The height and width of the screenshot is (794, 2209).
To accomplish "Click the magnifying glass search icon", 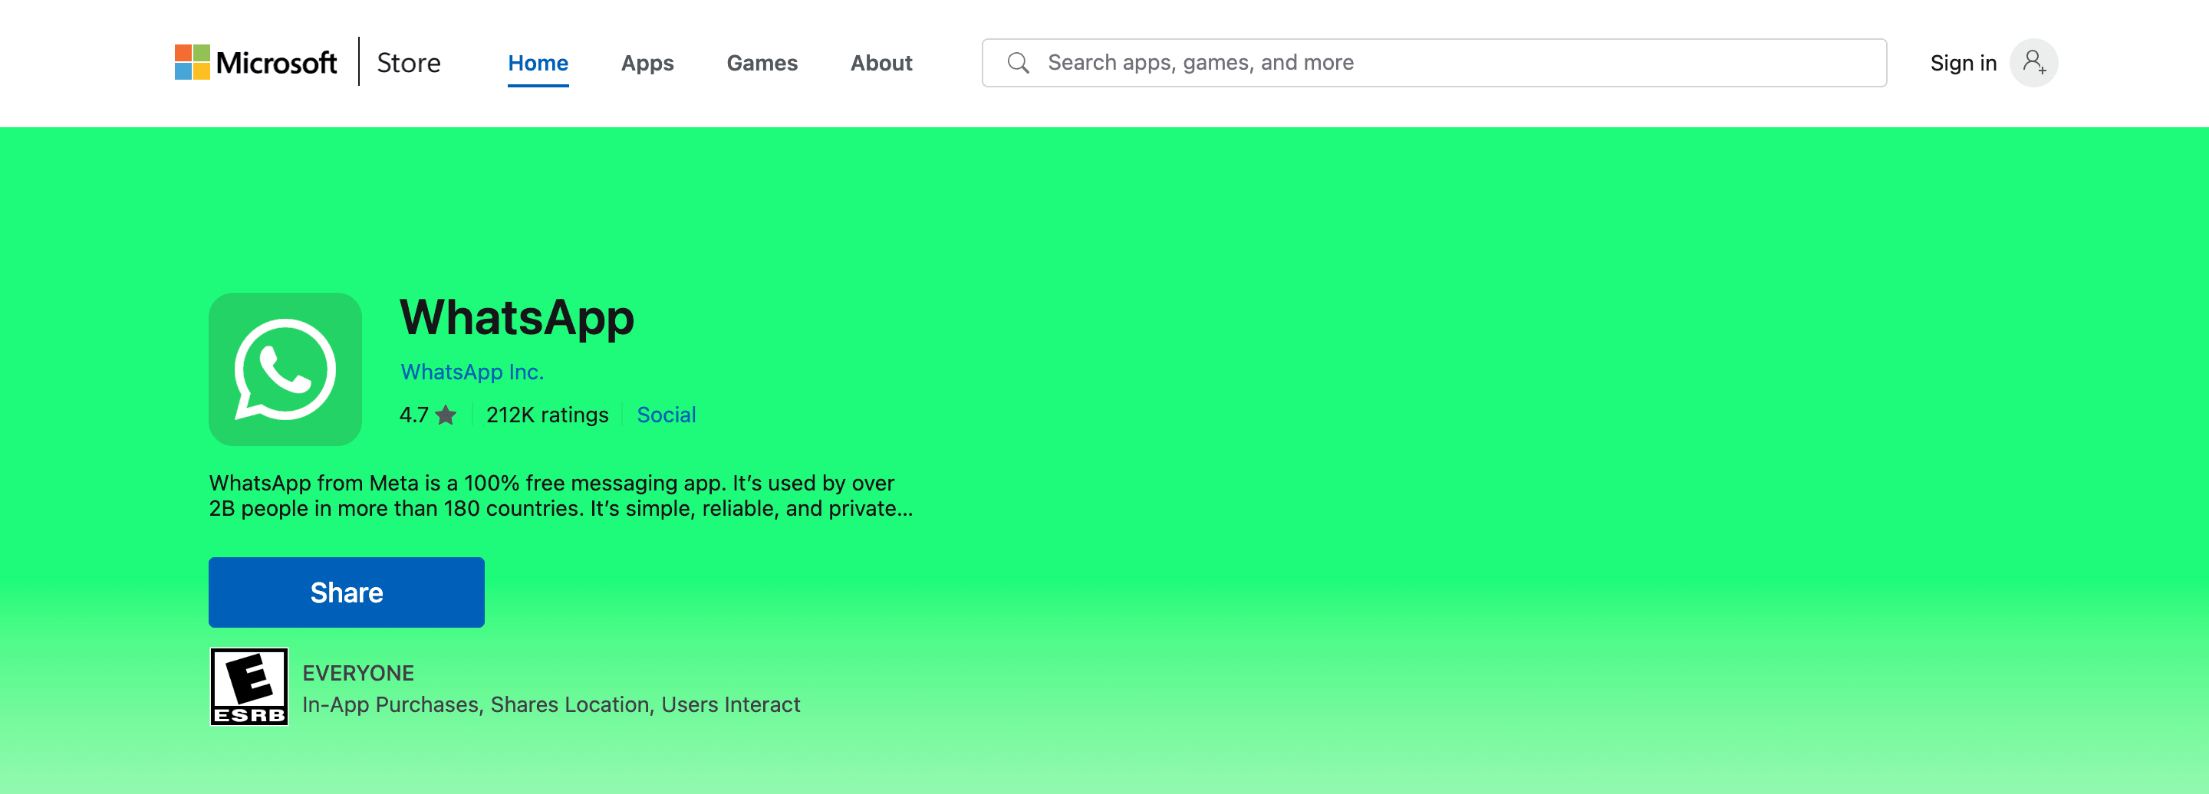I will (1018, 63).
